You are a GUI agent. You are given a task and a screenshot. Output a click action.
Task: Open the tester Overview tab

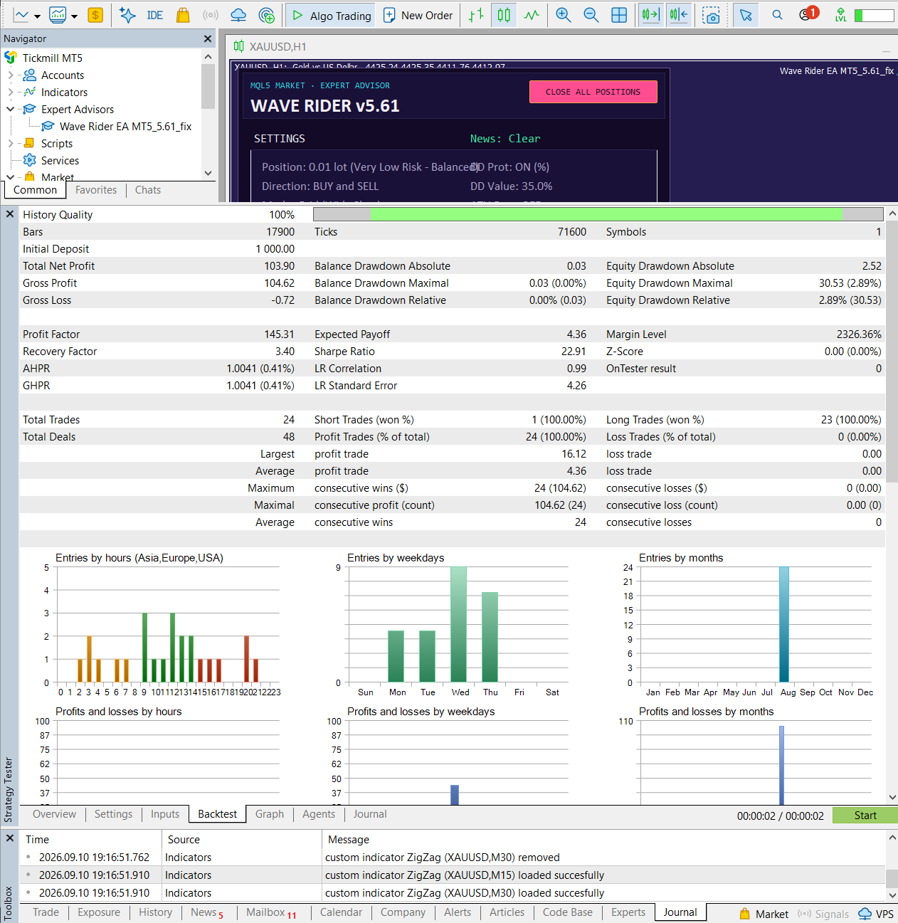tap(54, 814)
